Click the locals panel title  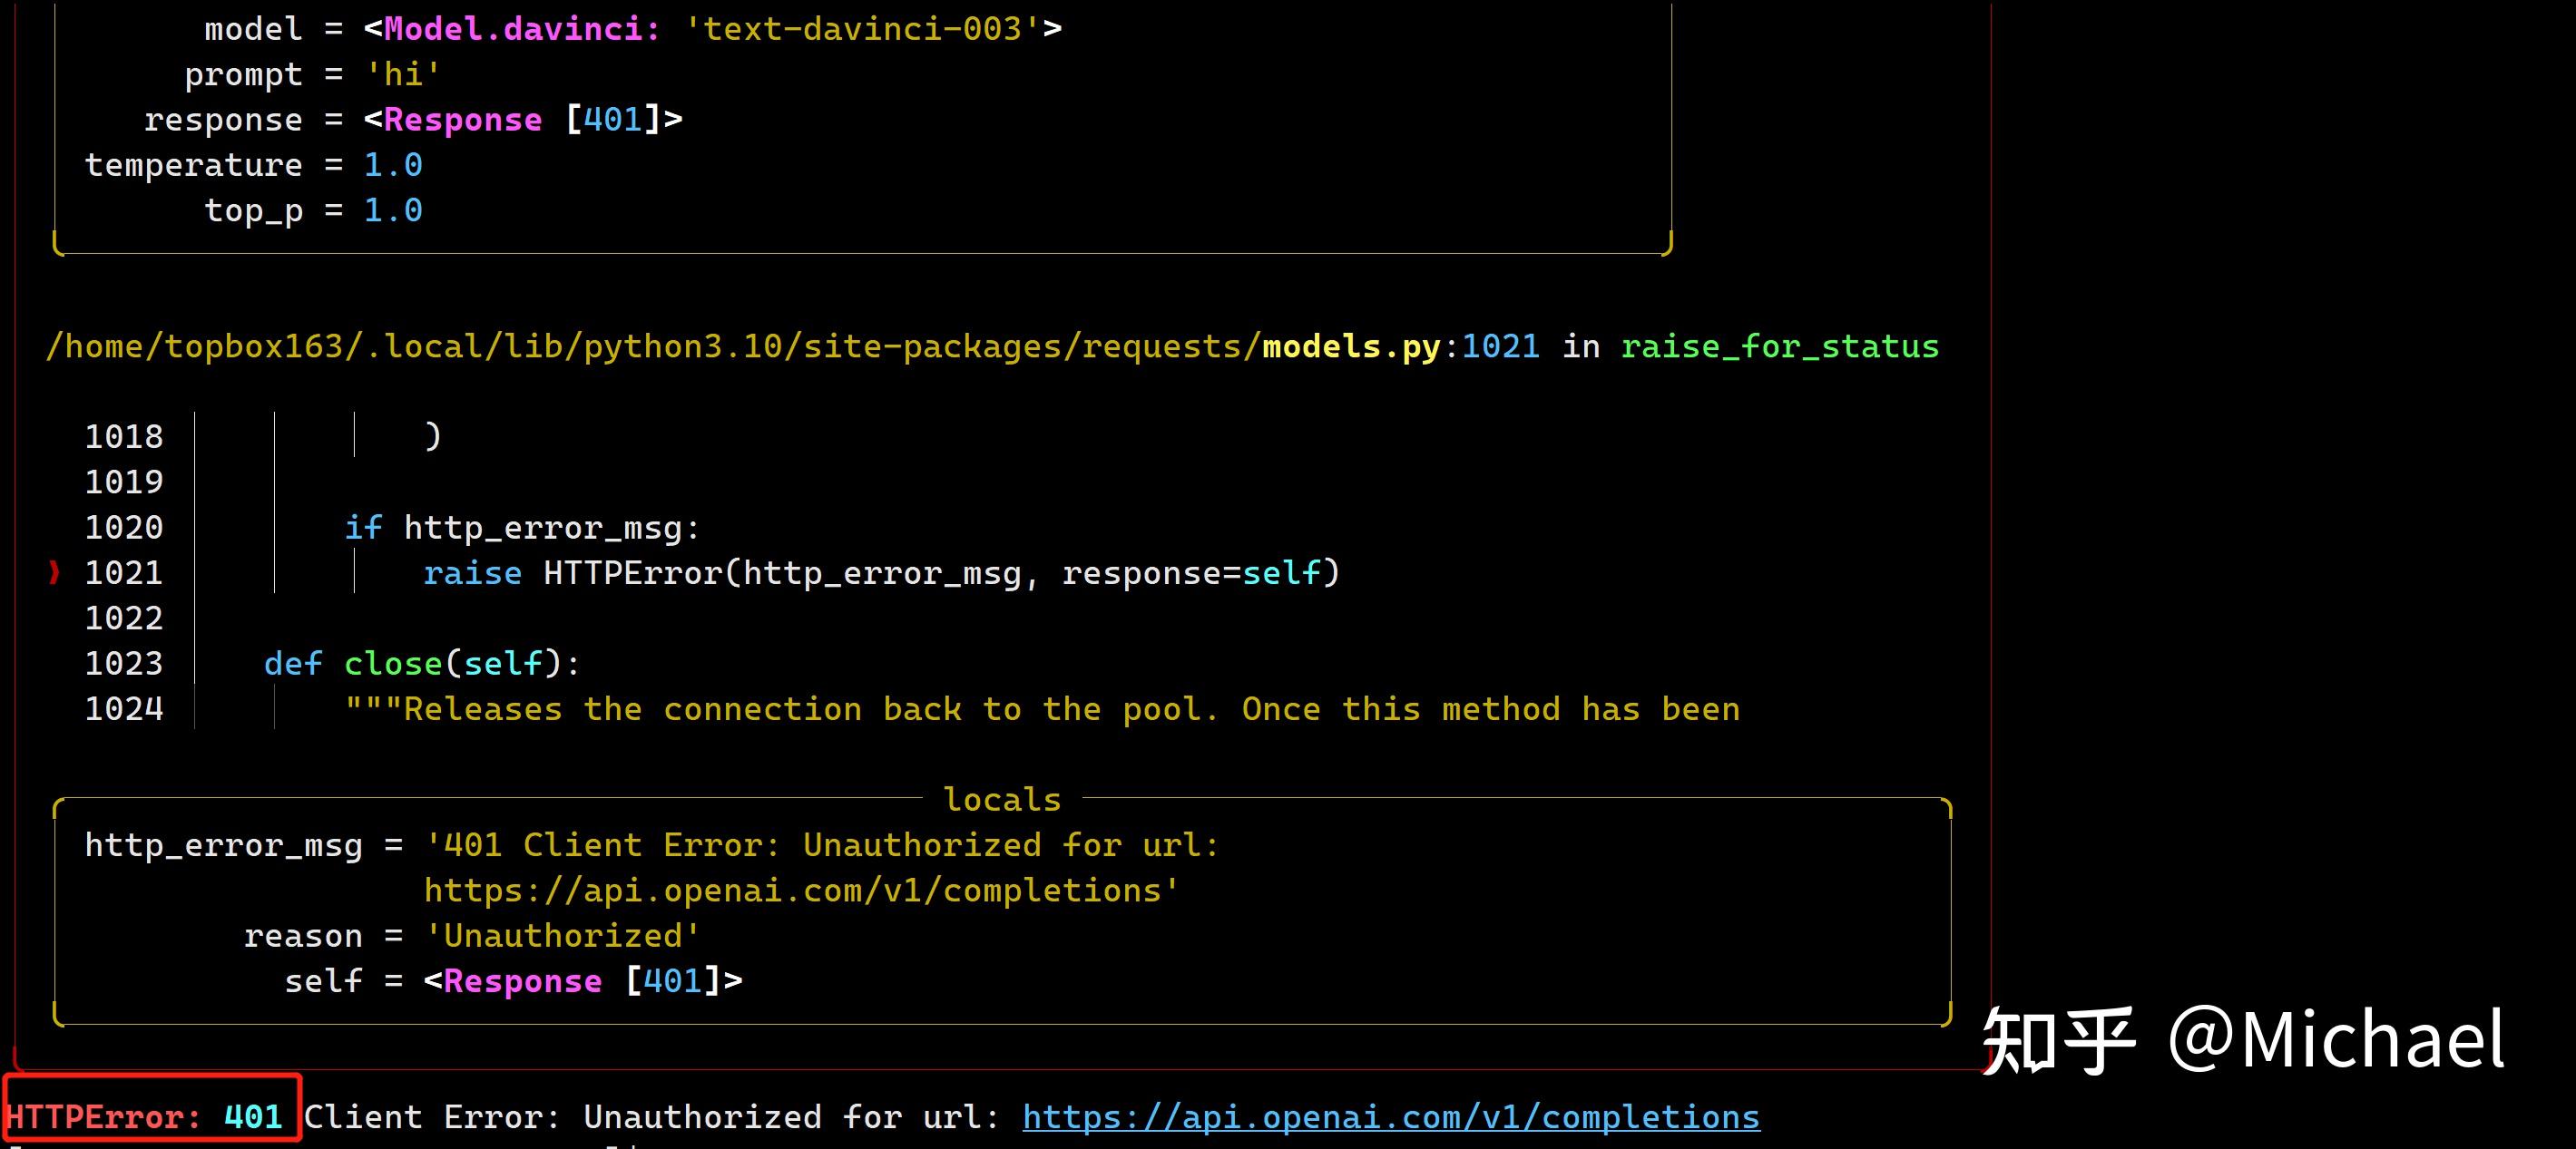click(x=1002, y=799)
